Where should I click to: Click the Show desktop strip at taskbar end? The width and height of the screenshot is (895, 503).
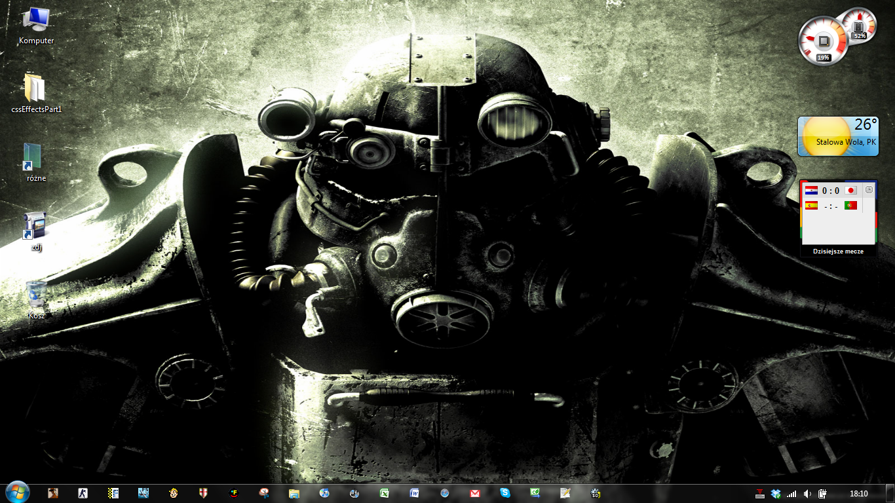point(890,494)
